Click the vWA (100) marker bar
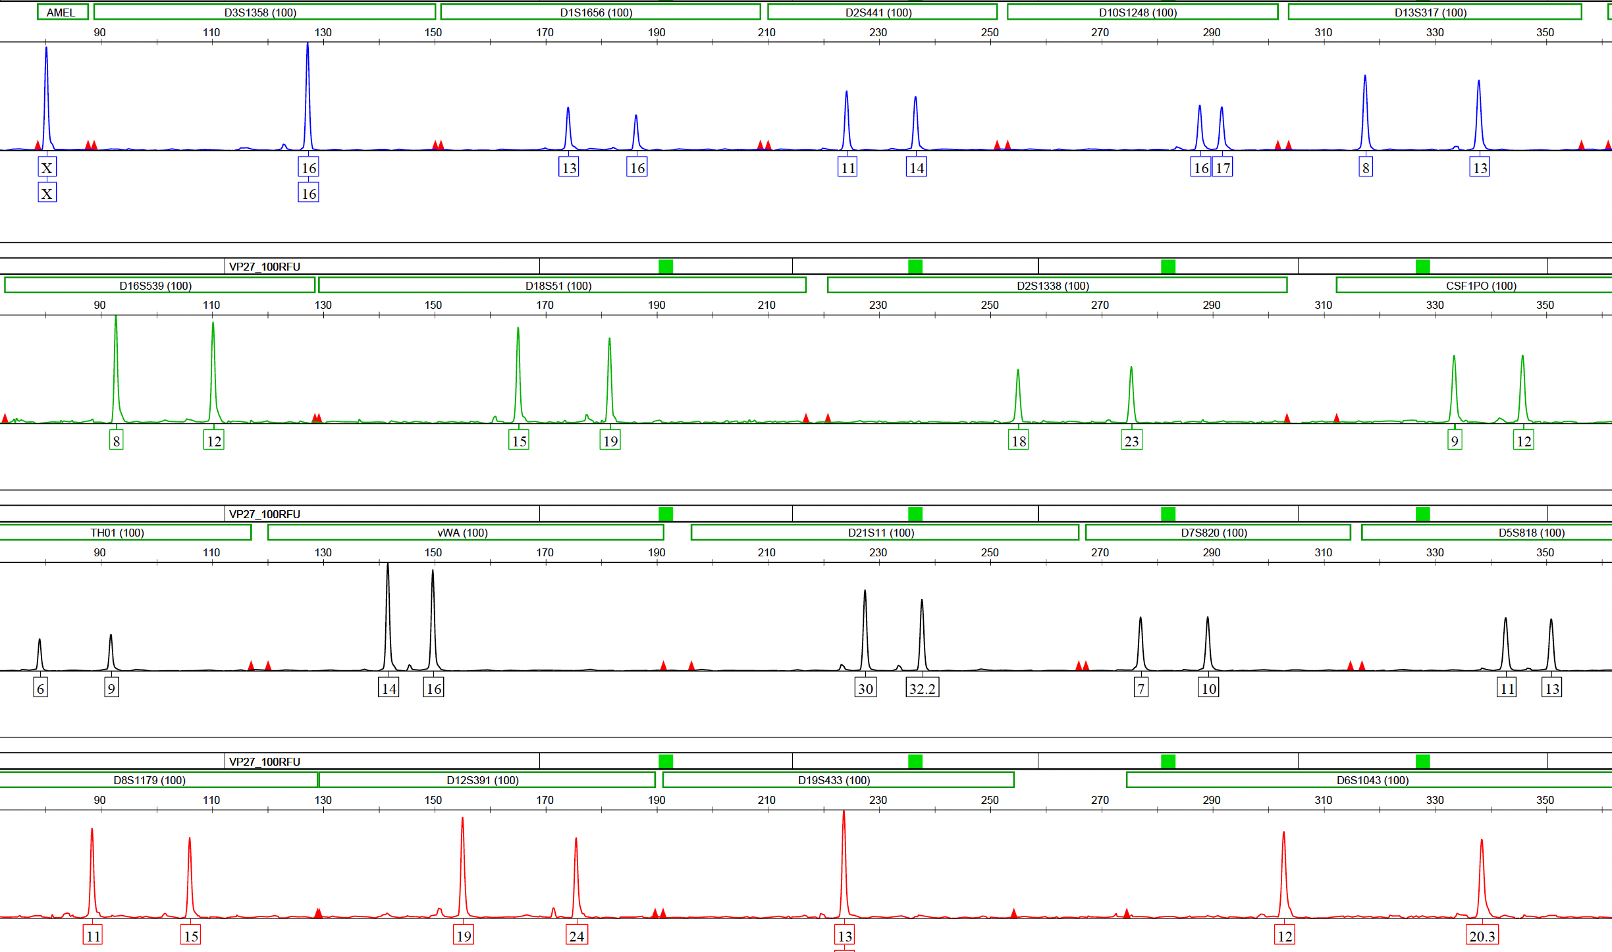 click(465, 533)
